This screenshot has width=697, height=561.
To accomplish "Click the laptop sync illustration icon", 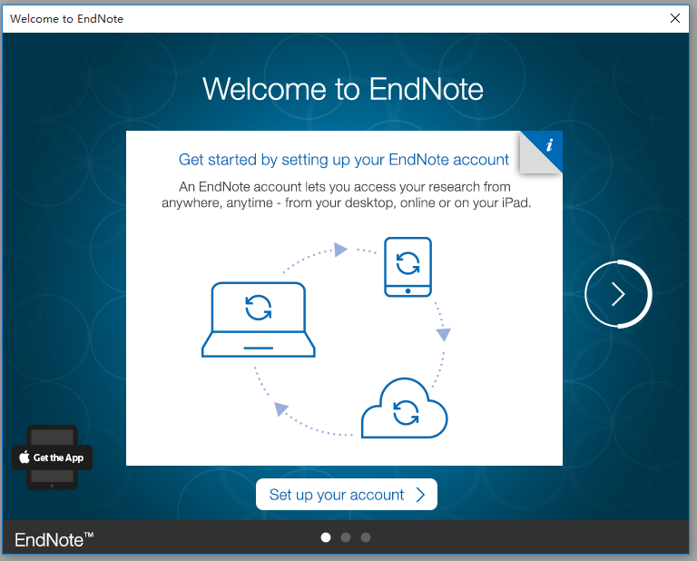I will click(x=259, y=320).
